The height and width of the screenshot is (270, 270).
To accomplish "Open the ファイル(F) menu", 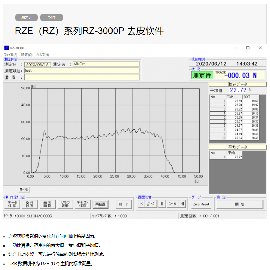I will click(11, 55).
